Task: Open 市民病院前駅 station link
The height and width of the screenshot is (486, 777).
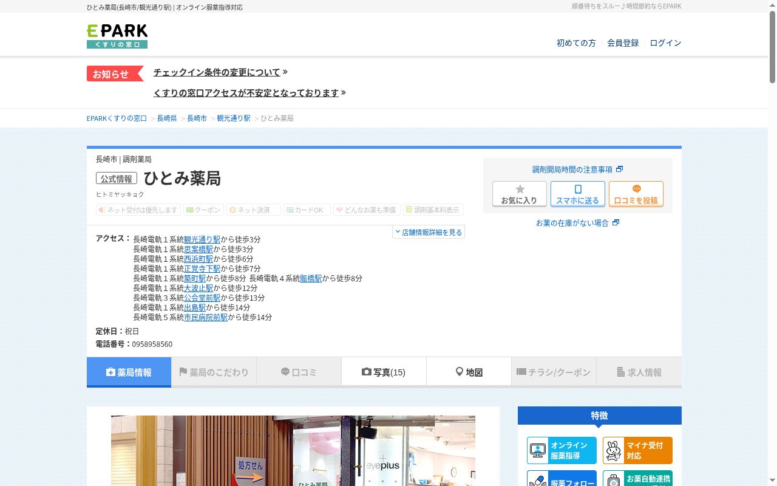Action: [206, 317]
